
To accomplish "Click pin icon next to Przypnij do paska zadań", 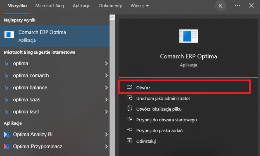I will tap(130, 130).
